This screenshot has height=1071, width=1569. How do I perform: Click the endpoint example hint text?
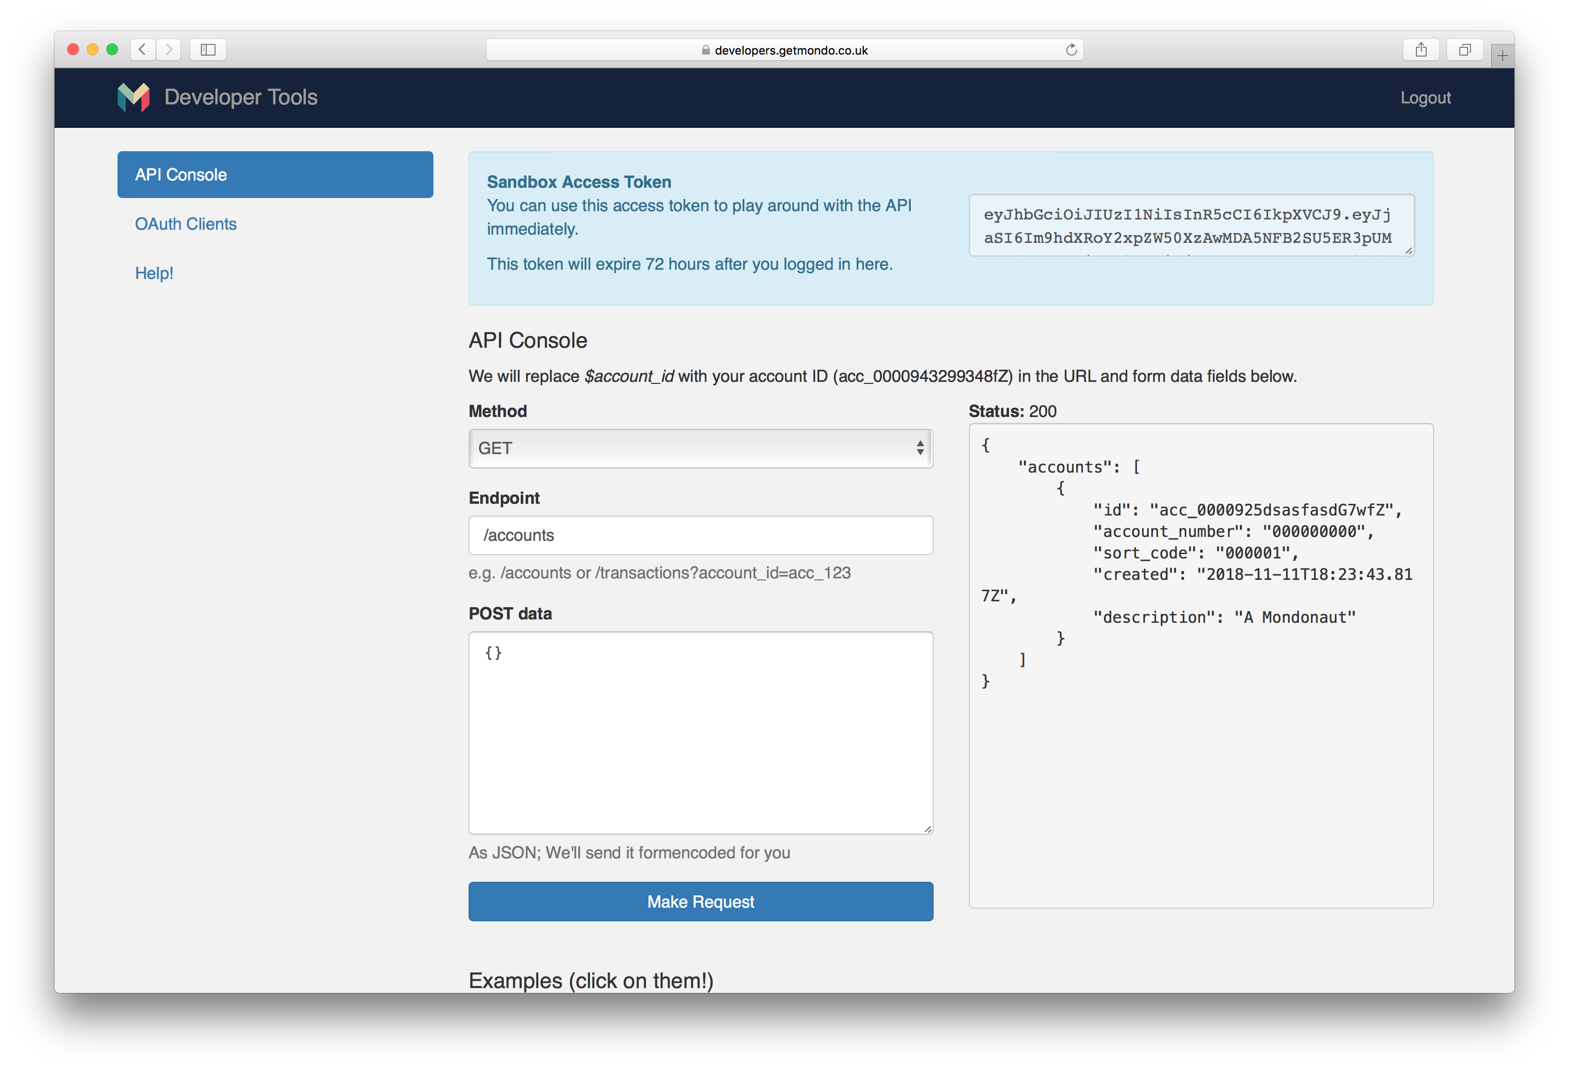(x=660, y=573)
